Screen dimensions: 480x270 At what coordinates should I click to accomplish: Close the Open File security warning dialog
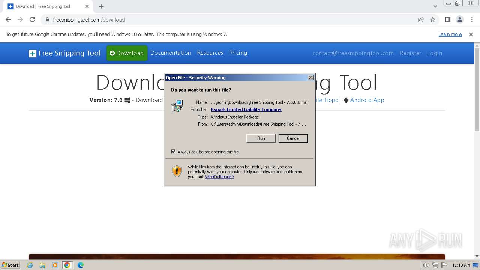tap(311, 78)
